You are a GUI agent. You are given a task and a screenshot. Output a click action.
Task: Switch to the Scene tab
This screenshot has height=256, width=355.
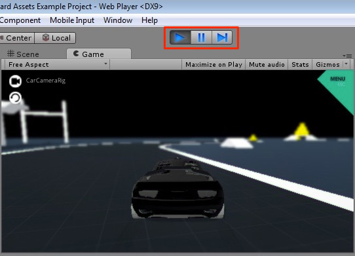[23, 54]
